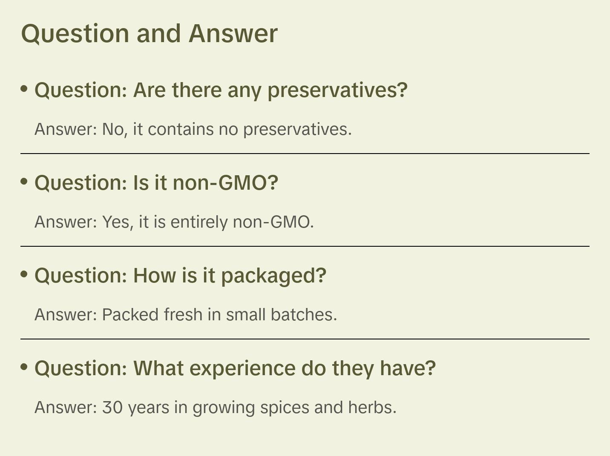Select 'What experience do they have?' question
Screen dimensions: 610x456
[235, 368]
